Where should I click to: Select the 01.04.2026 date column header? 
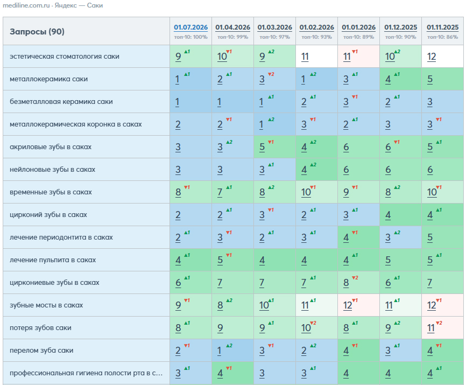click(232, 27)
